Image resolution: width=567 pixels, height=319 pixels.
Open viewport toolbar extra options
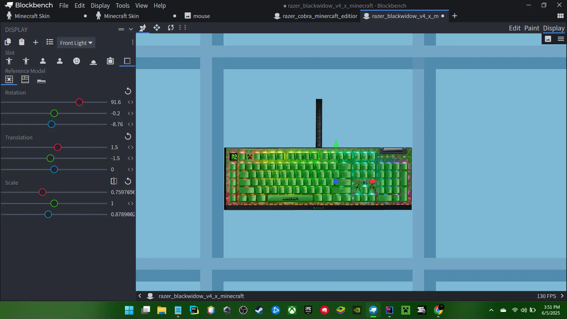point(185,28)
